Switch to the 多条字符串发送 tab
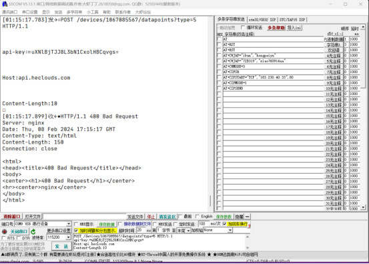369x264 pixels. click(231, 19)
